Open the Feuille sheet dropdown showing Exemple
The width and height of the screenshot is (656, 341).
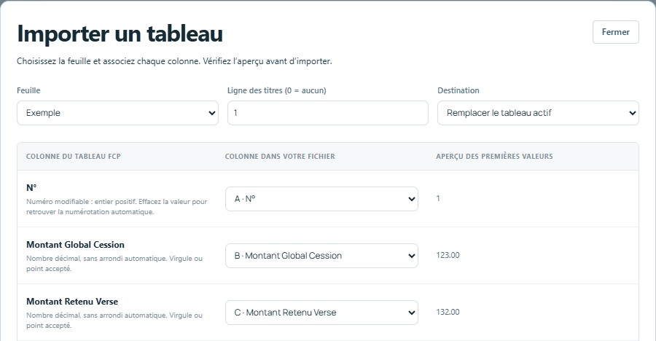(x=117, y=112)
